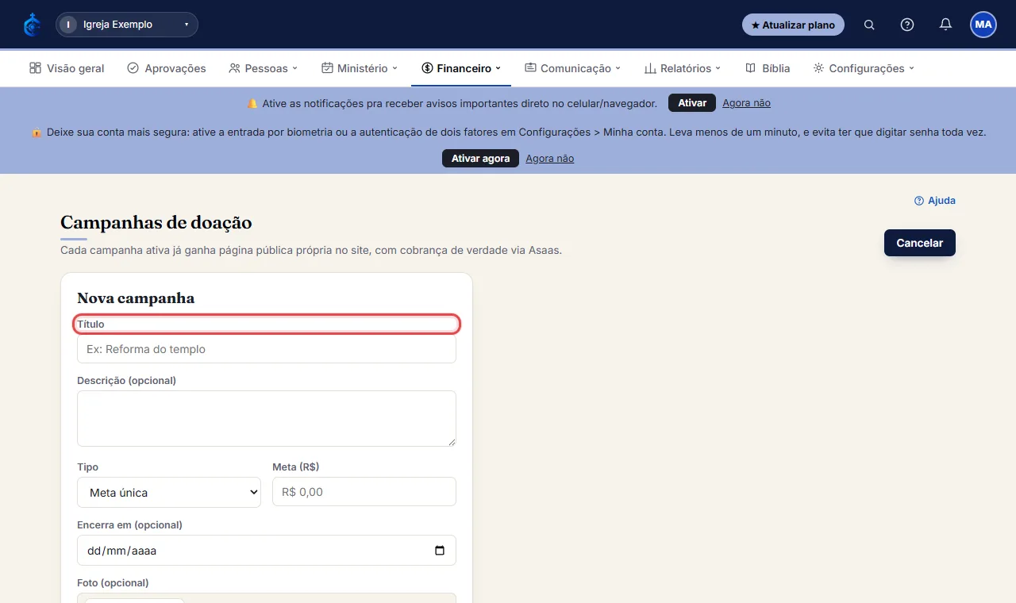Go to Aprovações tab
The height and width of the screenshot is (603, 1016).
coord(167,68)
